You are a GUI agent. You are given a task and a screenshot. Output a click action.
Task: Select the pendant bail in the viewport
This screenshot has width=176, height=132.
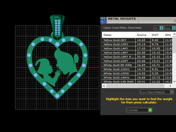(57, 26)
